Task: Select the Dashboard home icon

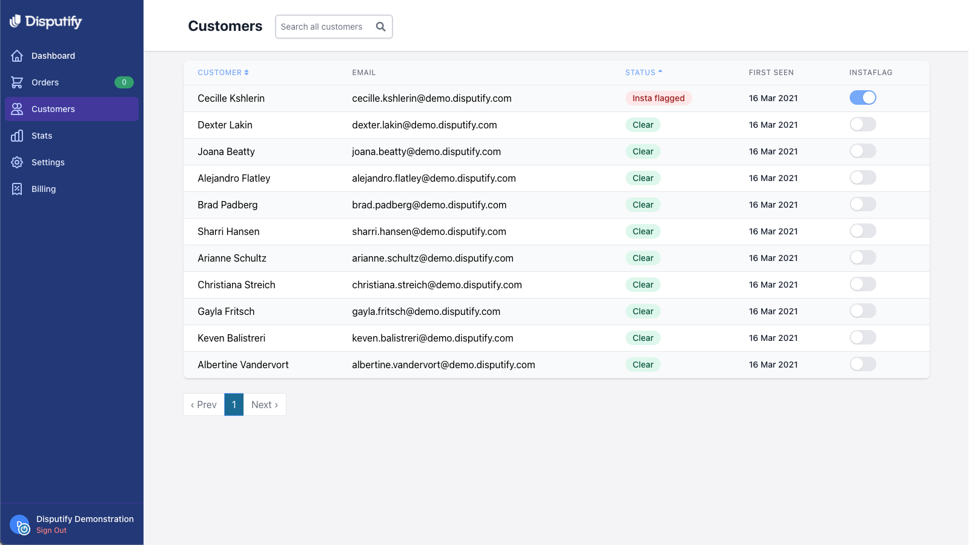Action: [x=18, y=55]
